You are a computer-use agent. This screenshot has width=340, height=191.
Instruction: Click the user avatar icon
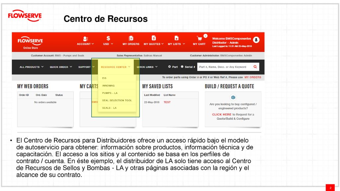click(x=256, y=40)
